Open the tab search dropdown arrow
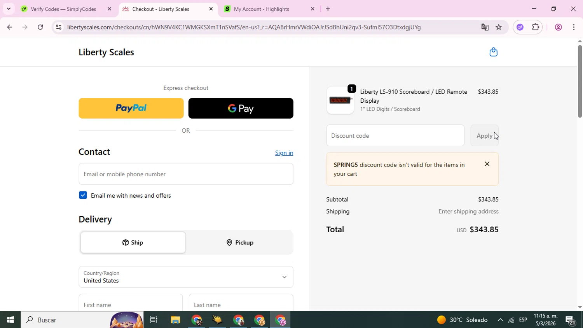583x328 pixels. pos(9,9)
